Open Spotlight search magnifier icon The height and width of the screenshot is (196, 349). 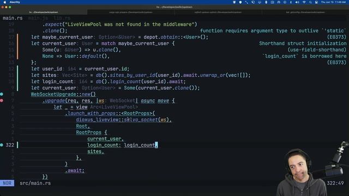310,2
